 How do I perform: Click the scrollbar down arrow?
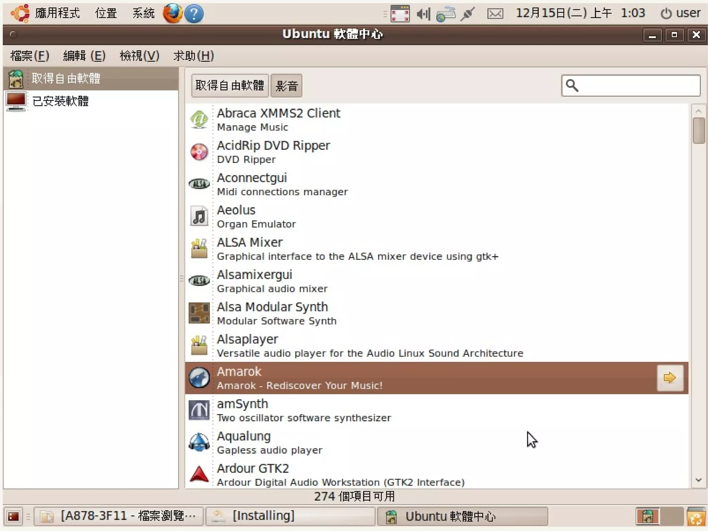[x=698, y=480]
